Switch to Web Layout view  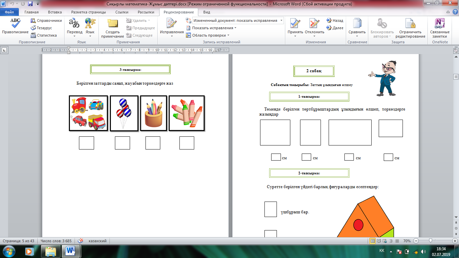385,241
